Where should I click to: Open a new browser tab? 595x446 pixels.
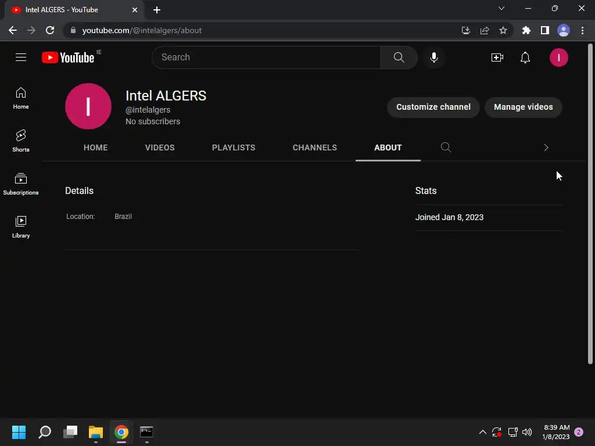pos(157,10)
